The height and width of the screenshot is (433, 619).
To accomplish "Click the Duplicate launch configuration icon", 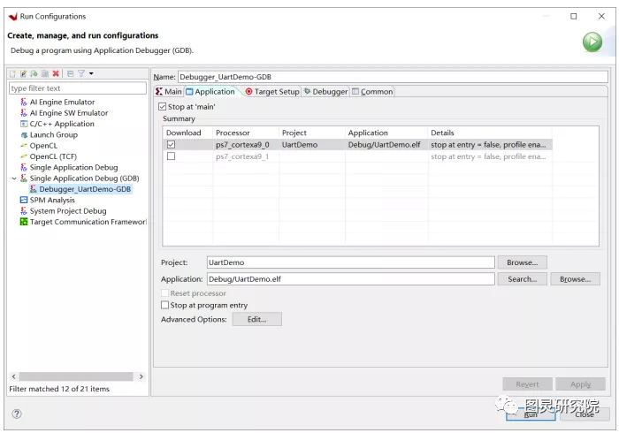I will (45, 73).
